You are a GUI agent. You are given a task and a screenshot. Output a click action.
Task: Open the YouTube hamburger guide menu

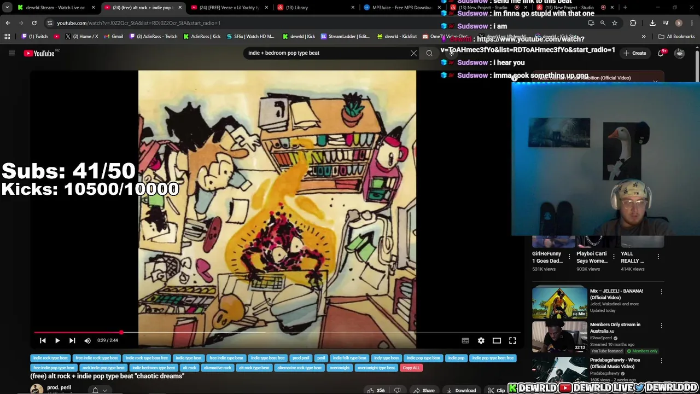pos(11,53)
